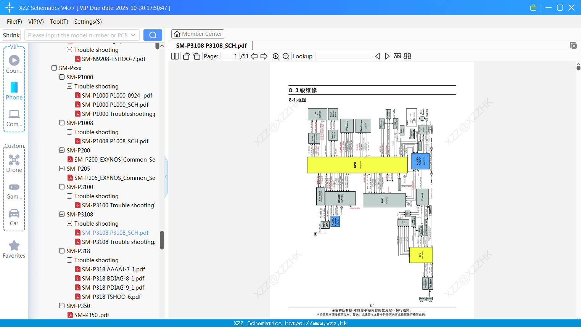
Task: Find previous lookup result
Action: tap(377, 56)
